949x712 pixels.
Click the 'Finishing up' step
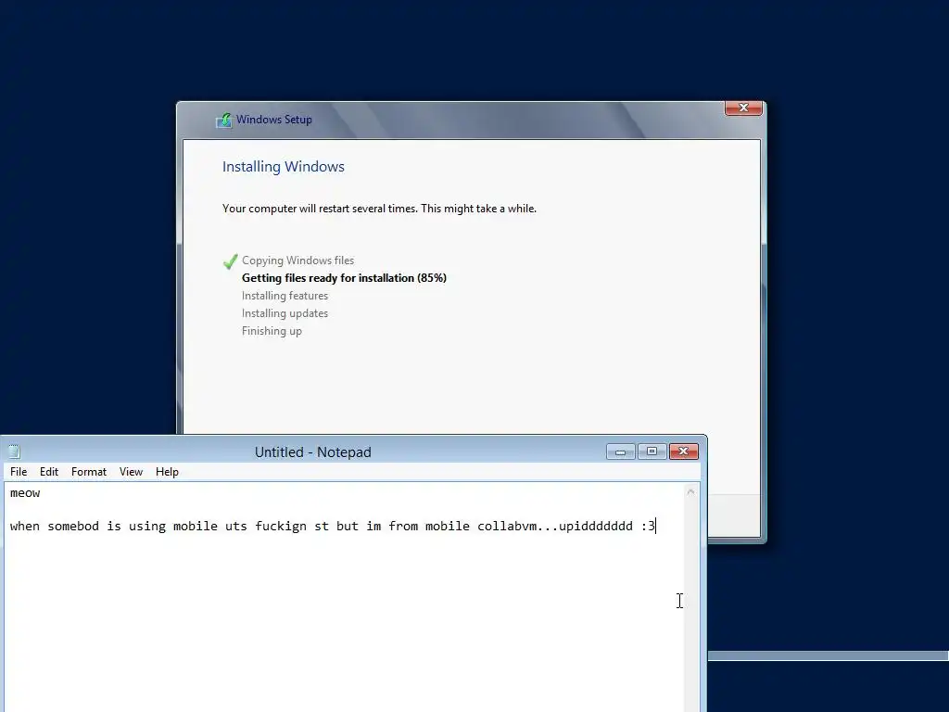pos(272,331)
